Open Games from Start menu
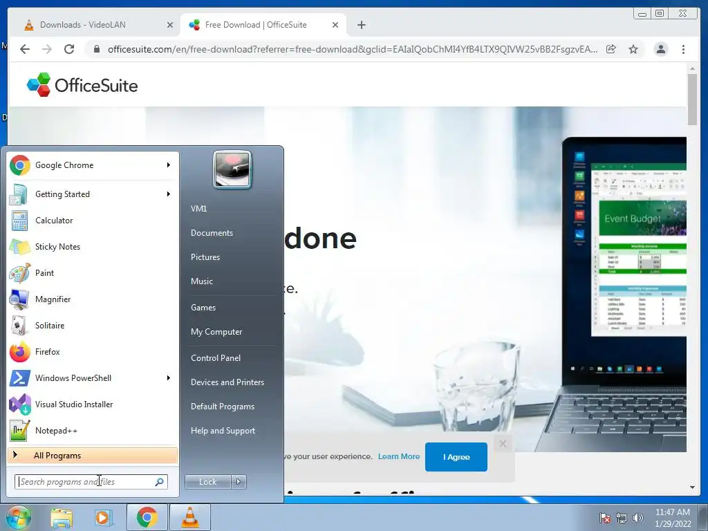708x531 pixels. (x=203, y=308)
